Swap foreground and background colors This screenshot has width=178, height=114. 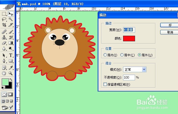click(11, 79)
